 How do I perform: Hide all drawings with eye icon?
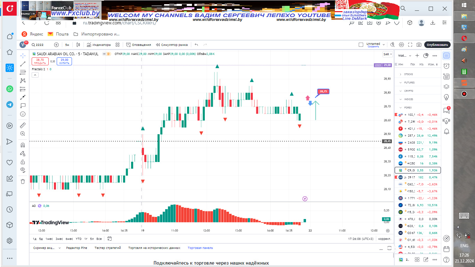point(23,170)
